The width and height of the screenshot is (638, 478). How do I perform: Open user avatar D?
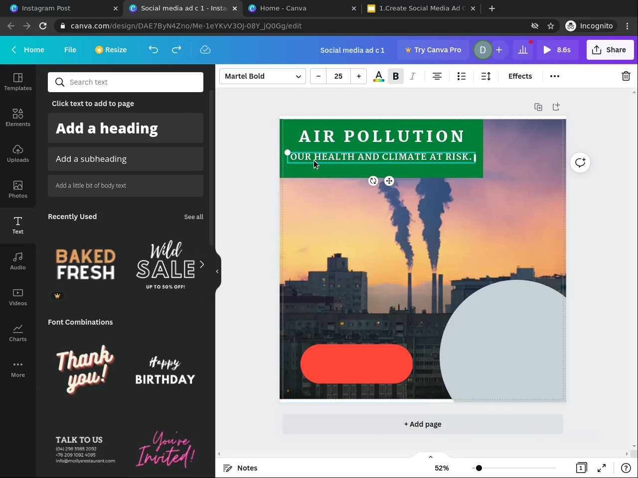tap(482, 50)
